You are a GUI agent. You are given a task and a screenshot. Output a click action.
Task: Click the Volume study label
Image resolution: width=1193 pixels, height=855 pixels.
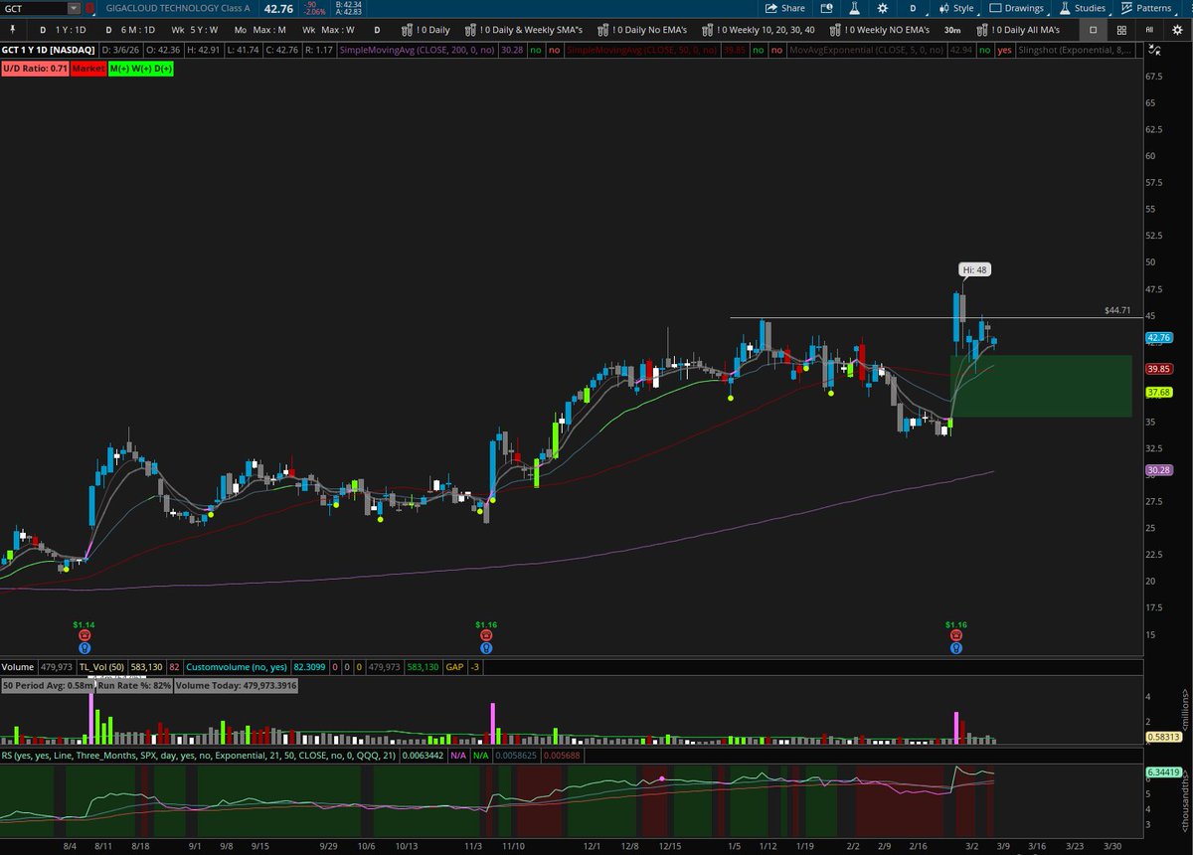[x=18, y=667]
